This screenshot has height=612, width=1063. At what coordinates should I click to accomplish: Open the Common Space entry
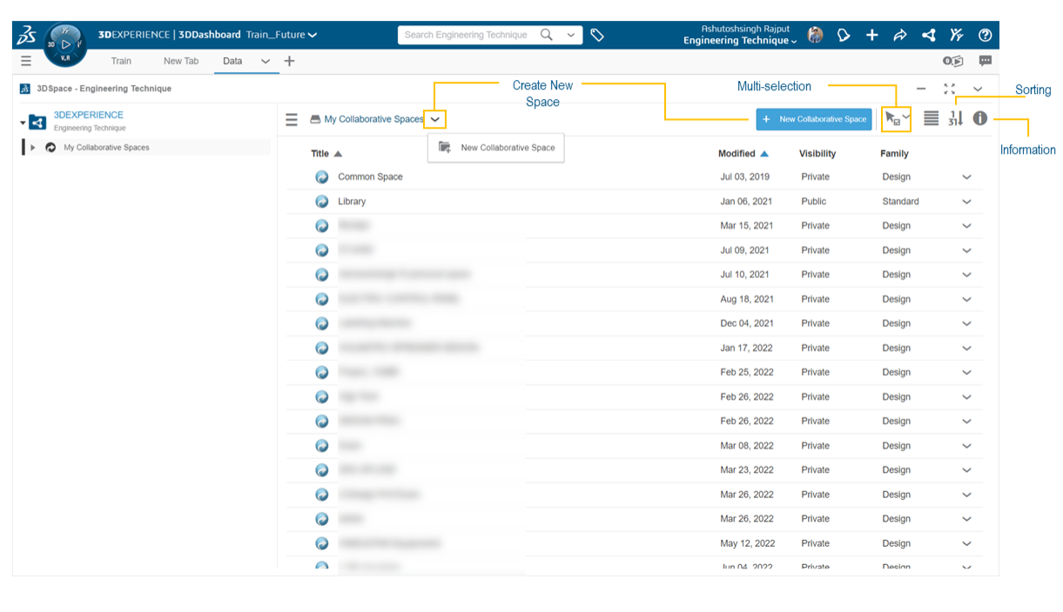click(x=370, y=177)
